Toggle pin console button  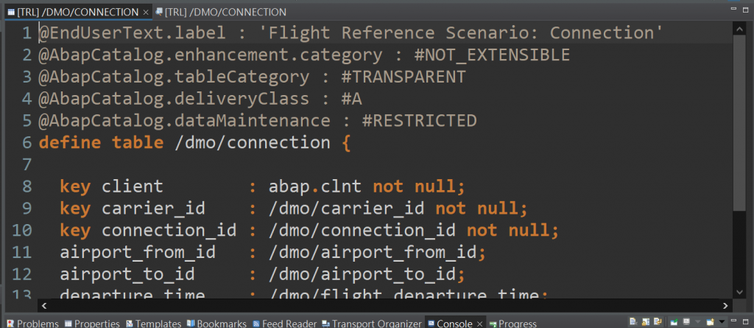click(674, 322)
